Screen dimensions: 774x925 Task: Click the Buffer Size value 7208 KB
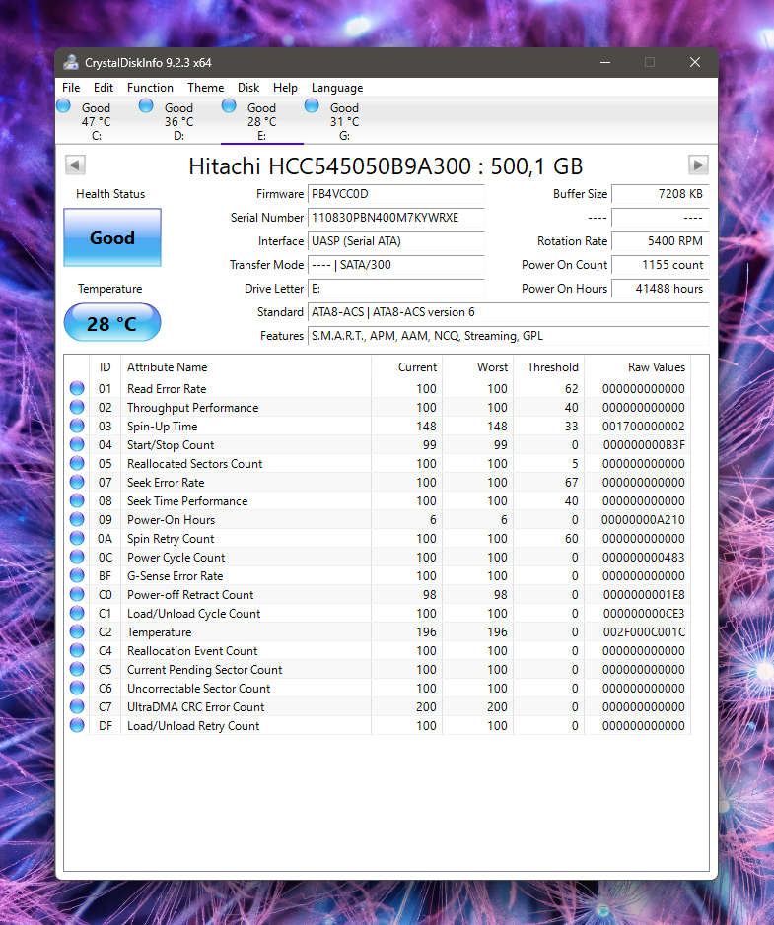(660, 194)
